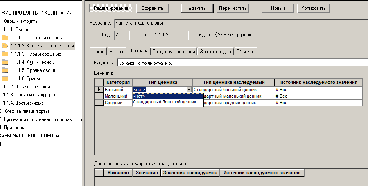Select tree node 1.1.1.2. Капуста и корнеплоды
The image size is (368, 186).
pos(42,46)
